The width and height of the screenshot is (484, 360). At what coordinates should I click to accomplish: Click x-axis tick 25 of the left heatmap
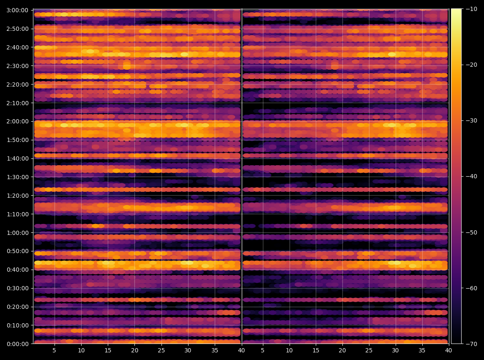pyautogui.click(x=161, y=350)
